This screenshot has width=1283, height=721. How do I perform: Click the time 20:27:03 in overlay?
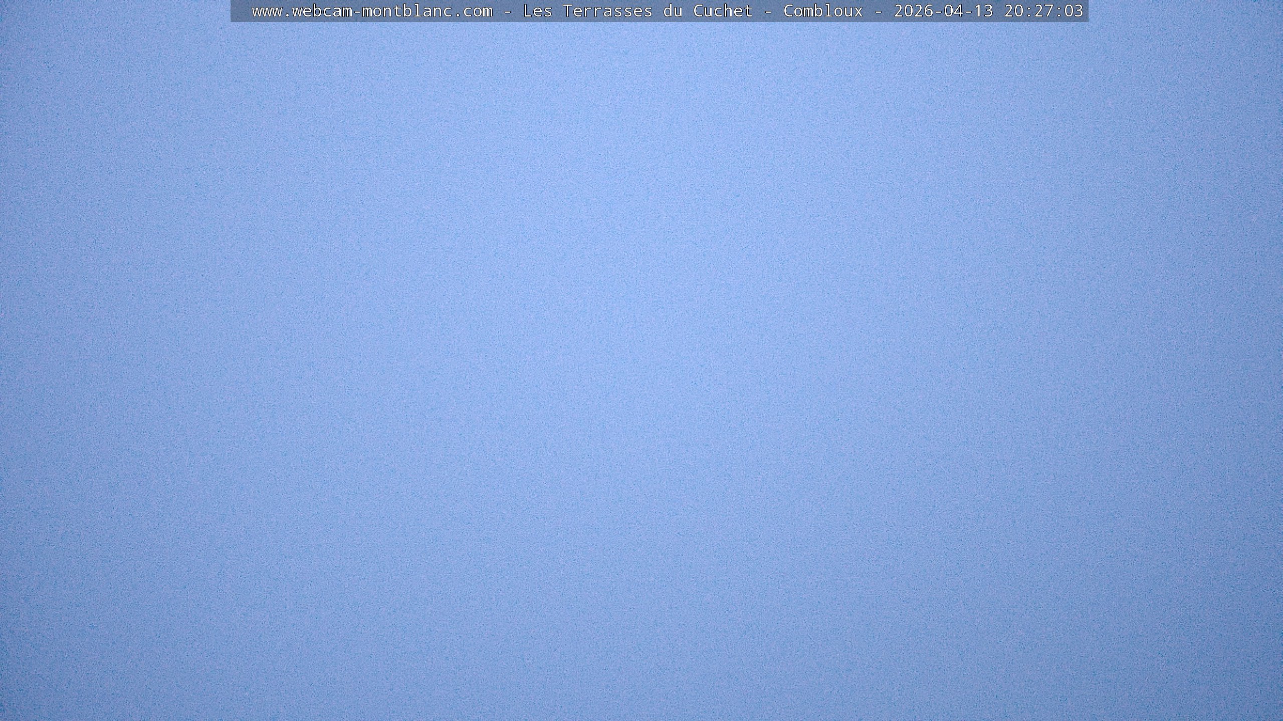tap(1043, 11)
